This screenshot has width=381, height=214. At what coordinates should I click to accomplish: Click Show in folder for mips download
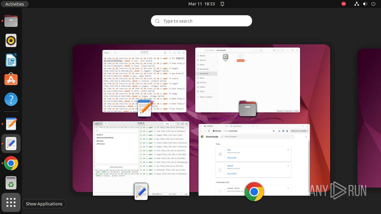tap(232, 158)
